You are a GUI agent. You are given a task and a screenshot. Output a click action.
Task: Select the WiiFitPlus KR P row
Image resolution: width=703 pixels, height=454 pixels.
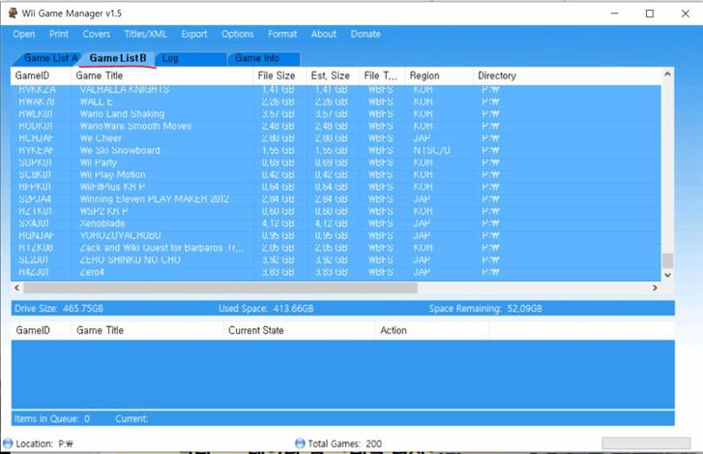(336, 187)
